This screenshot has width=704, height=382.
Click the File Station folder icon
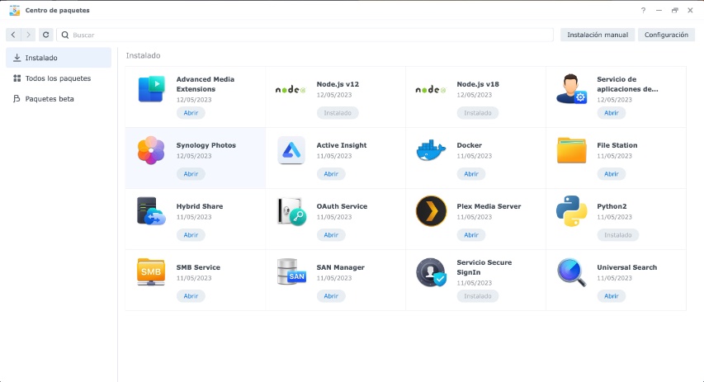(572, 150)
